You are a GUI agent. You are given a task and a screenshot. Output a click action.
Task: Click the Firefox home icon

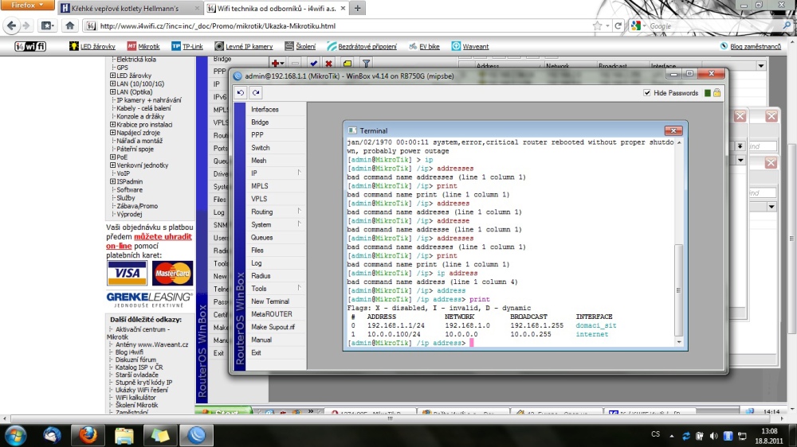69,25
